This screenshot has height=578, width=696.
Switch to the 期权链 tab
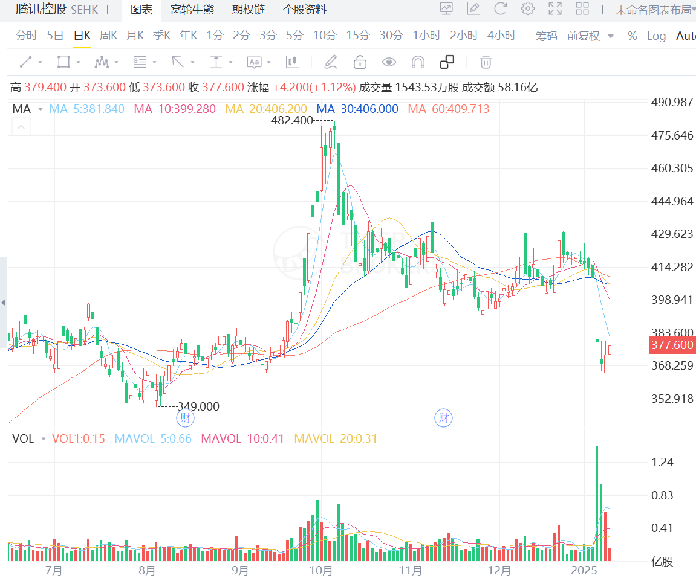tap(249, 10)
